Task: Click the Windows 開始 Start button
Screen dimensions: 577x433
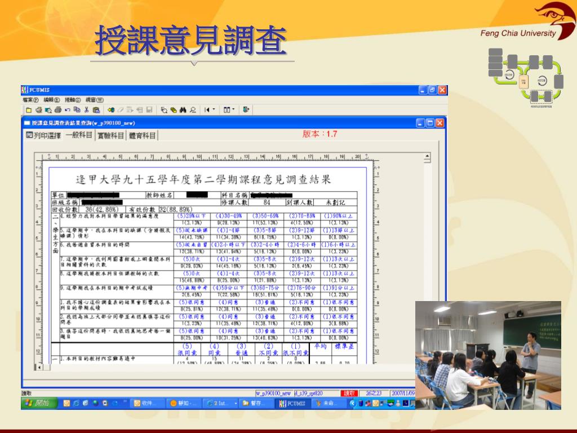Action: (x=39, y=403)
